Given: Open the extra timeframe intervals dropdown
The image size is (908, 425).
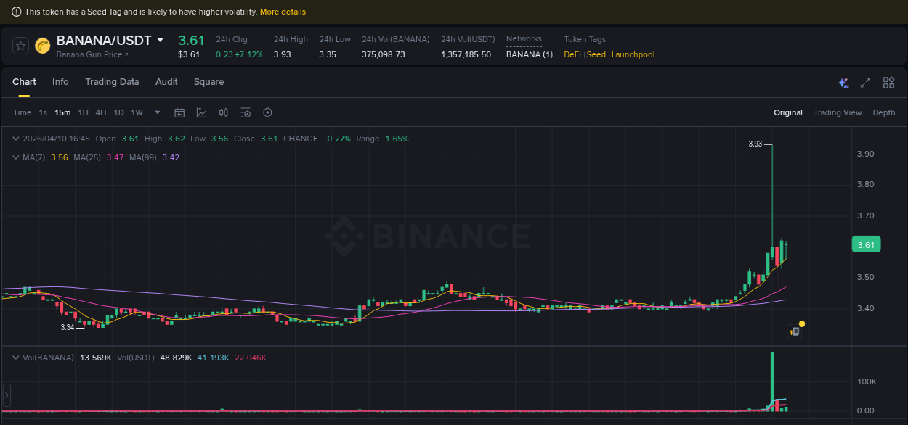Looking at the screenshot, I should 157,112.
